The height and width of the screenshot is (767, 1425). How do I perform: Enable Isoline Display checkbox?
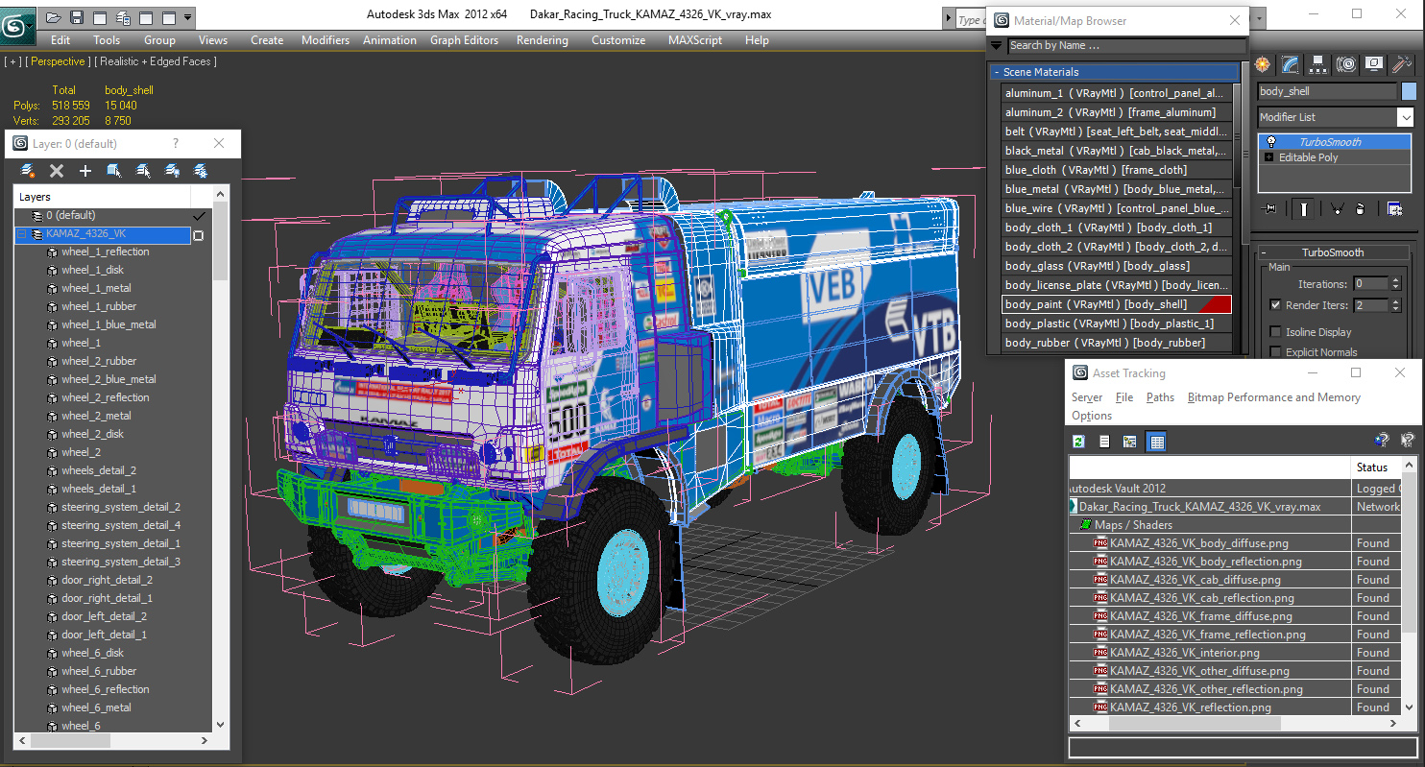coord(1275,332)
